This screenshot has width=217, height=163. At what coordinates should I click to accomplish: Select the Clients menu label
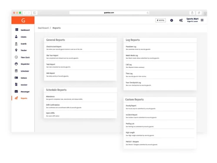(23, 37)
